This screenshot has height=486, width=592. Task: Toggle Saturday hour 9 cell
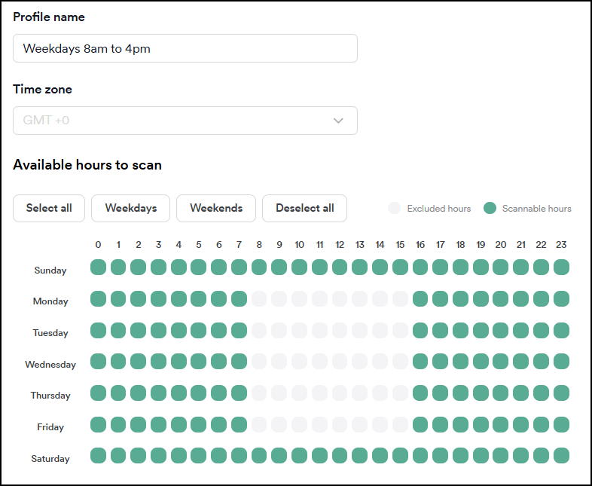[x=279, y=455]
